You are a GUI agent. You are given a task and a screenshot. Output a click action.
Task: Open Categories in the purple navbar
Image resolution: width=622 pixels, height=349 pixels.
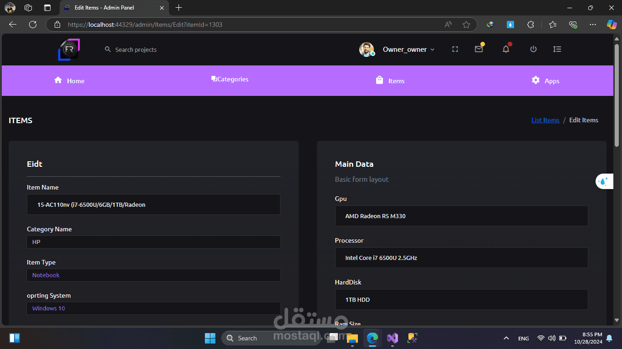pos(230,79)
